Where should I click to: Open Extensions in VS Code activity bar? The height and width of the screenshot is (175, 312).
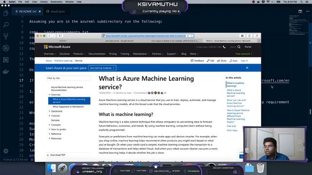pos(6,60)
